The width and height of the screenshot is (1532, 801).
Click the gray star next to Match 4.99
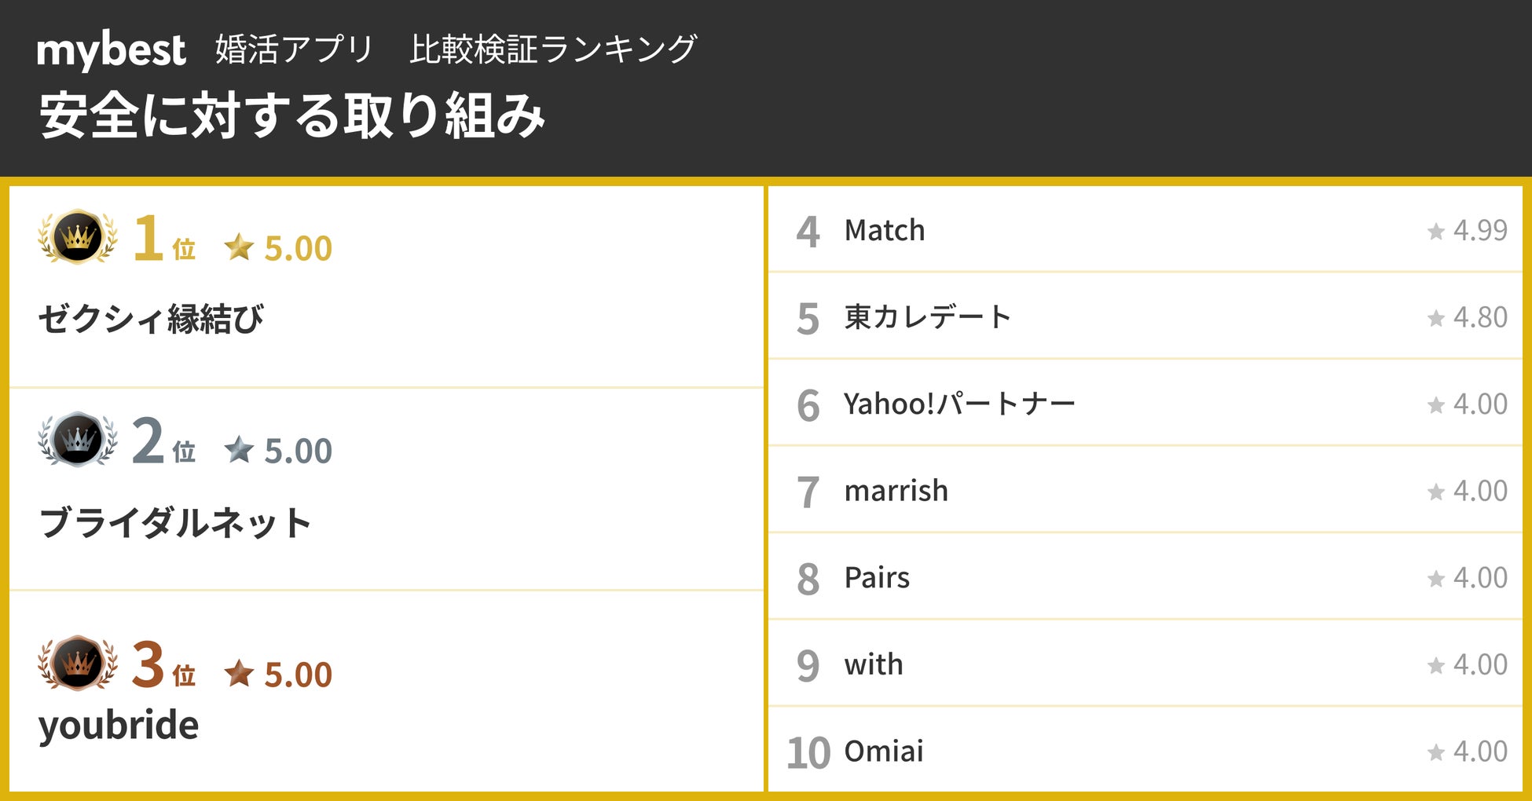(x=1435, y=232)
